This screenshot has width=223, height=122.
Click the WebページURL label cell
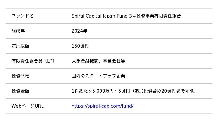[28, 106]
